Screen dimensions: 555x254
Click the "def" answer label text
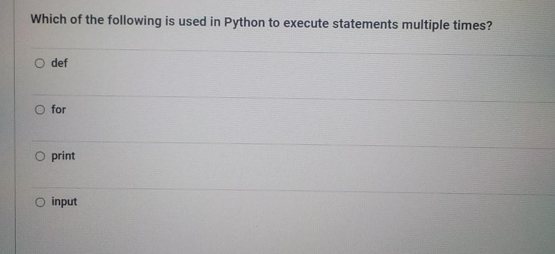tap(60, 63)
